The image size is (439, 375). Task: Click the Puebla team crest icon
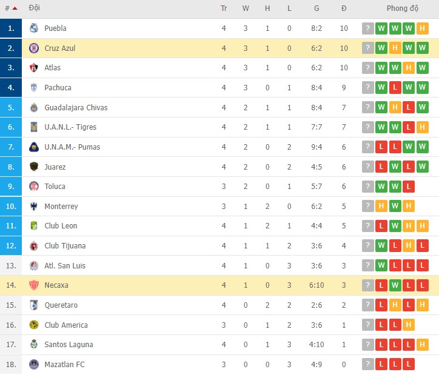click(x=34, y=28)
